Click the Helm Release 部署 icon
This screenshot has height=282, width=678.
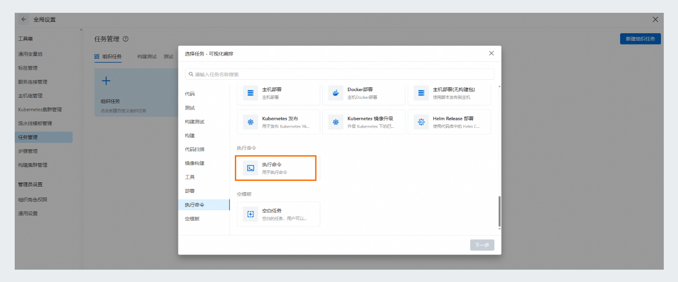[421, 122]
